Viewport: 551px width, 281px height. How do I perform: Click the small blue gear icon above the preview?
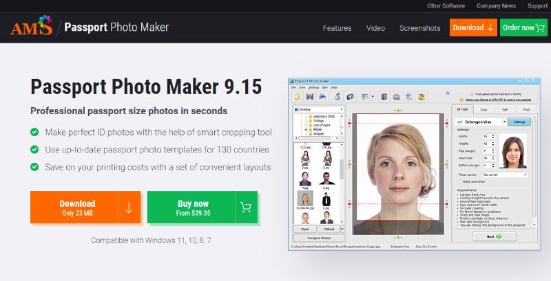(x=448, y=93)
